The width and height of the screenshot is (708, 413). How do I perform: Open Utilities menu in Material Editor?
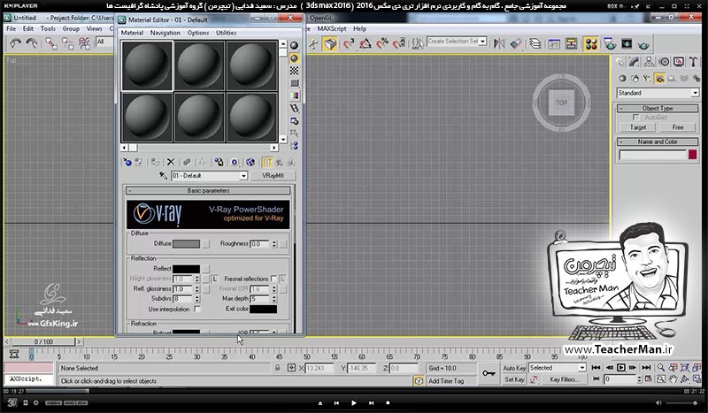tap(226, 33)
